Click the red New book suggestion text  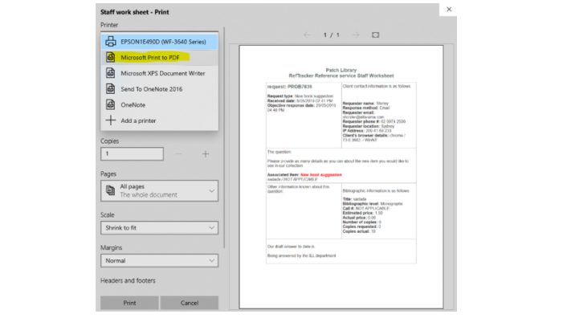tap(320, 175)
